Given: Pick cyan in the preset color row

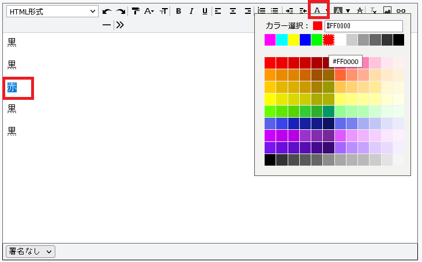Looking at the screenshot, I should click(282, 40).
